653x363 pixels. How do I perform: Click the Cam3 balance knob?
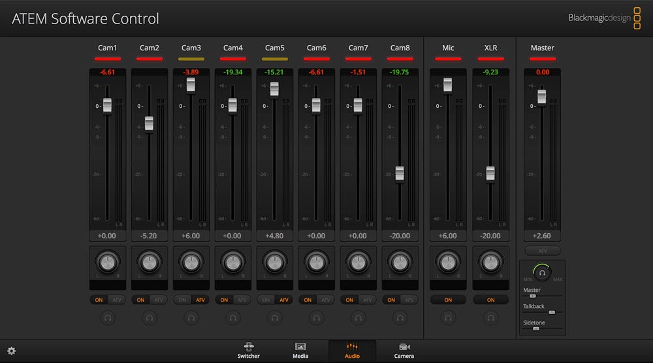click(191, 262)
